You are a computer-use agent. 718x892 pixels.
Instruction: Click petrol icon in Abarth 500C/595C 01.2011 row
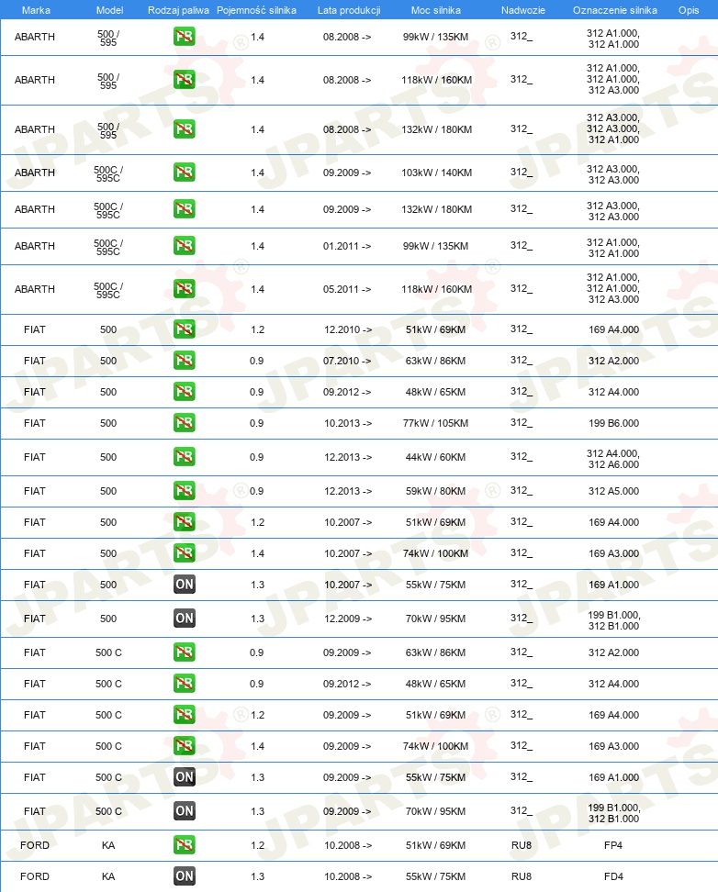coord(184,246)
